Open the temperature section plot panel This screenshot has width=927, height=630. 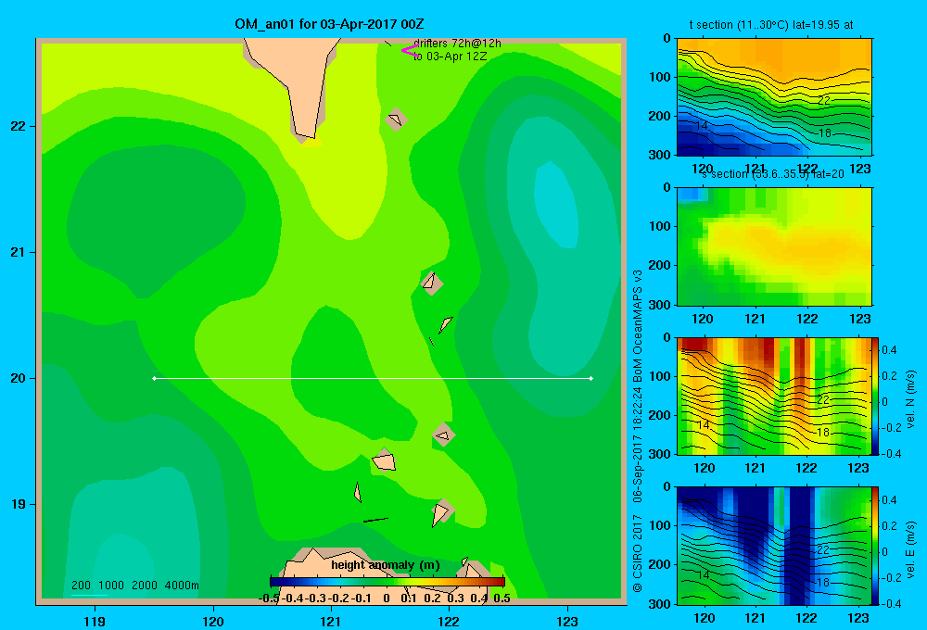click(774, 97)
